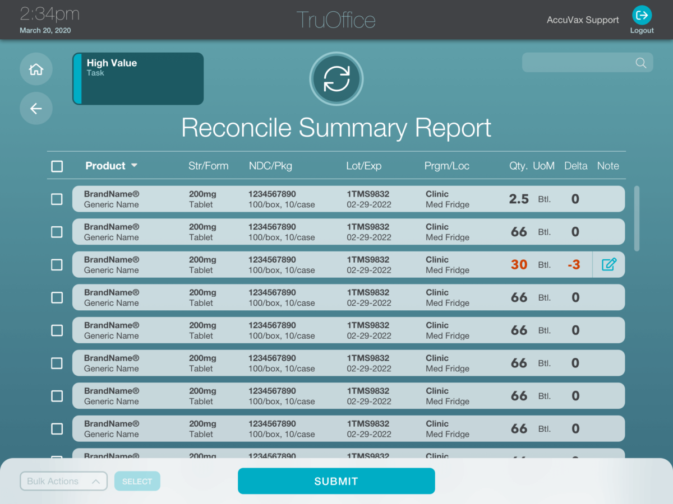Screen dimensions: 673x504
Task: Click the refresh/sync icon above the report title
Action: [x=336, y=78]
